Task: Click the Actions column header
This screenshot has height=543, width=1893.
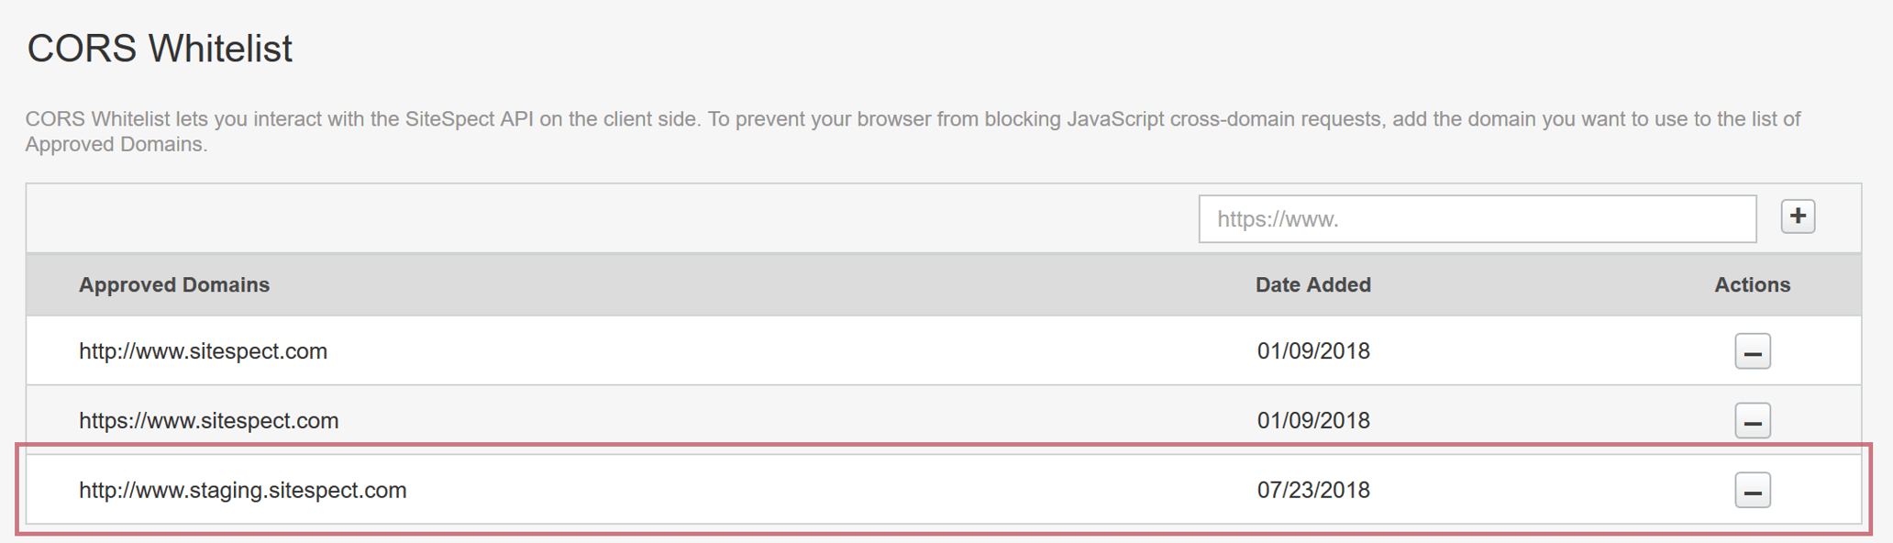Action: 1752,285
